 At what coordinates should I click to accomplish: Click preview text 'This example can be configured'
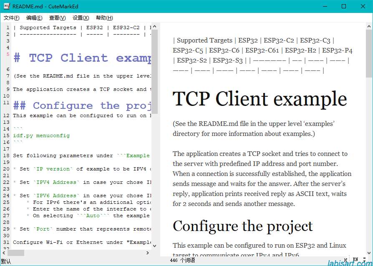pos(260,249)
